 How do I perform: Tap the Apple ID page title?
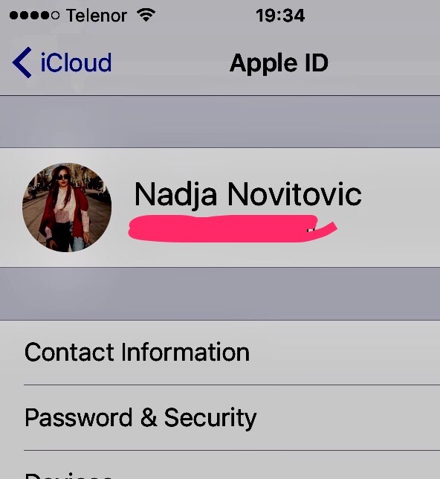coord(279,63)
